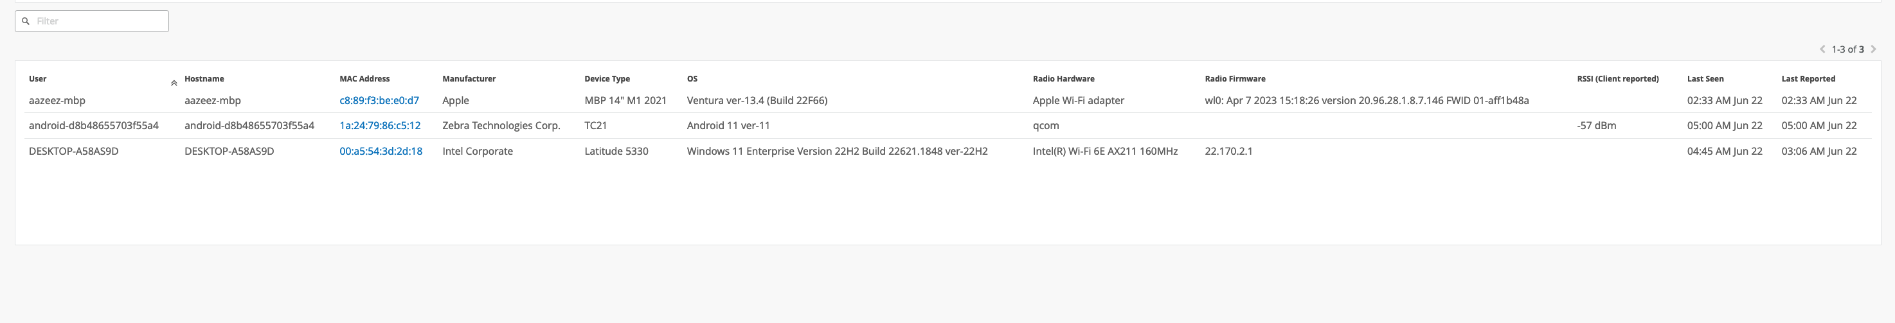Sort by Device Type column header
1895x323 pixels.
click(x=607, y=78)
